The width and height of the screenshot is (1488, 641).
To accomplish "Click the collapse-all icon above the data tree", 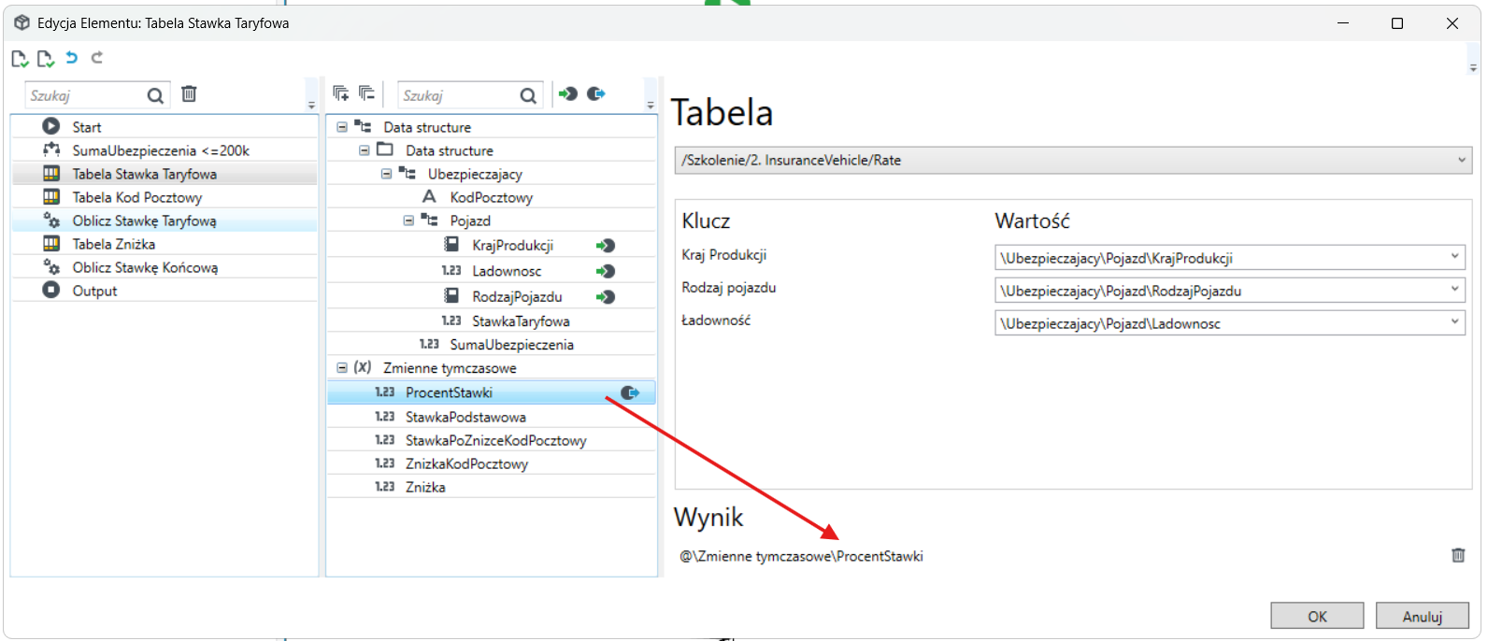I will coord(366,93).
